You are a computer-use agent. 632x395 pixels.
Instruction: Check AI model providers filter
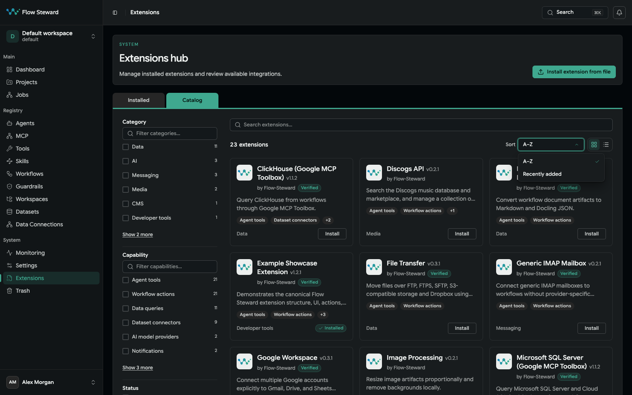pyautogui.click(x=126, y=337)
